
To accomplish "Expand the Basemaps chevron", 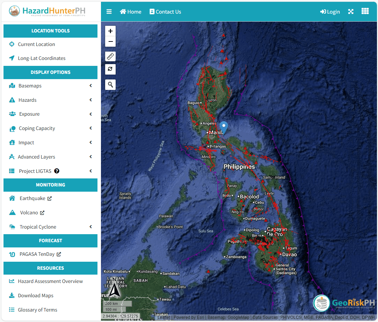I will [90, 86].
